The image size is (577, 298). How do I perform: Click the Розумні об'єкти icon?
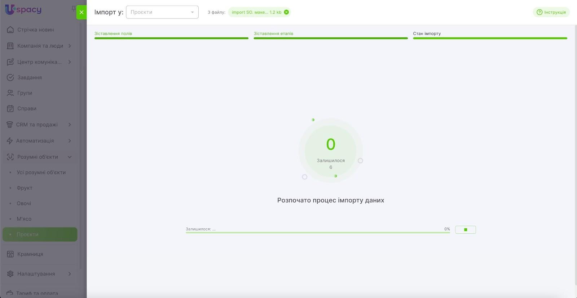[x=10, y=157]
